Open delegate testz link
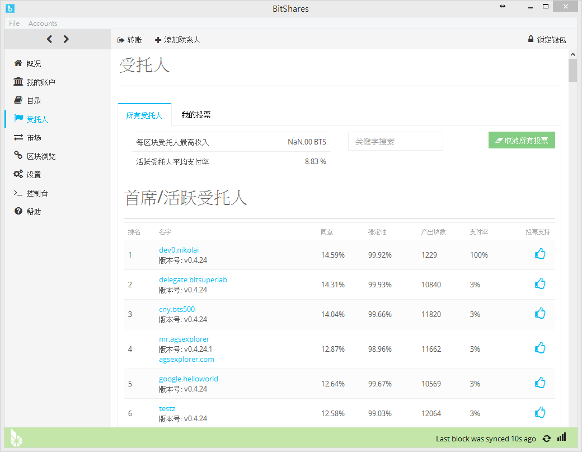The width and height of the screenshot is (582, 452). click(x=167, y=408)
